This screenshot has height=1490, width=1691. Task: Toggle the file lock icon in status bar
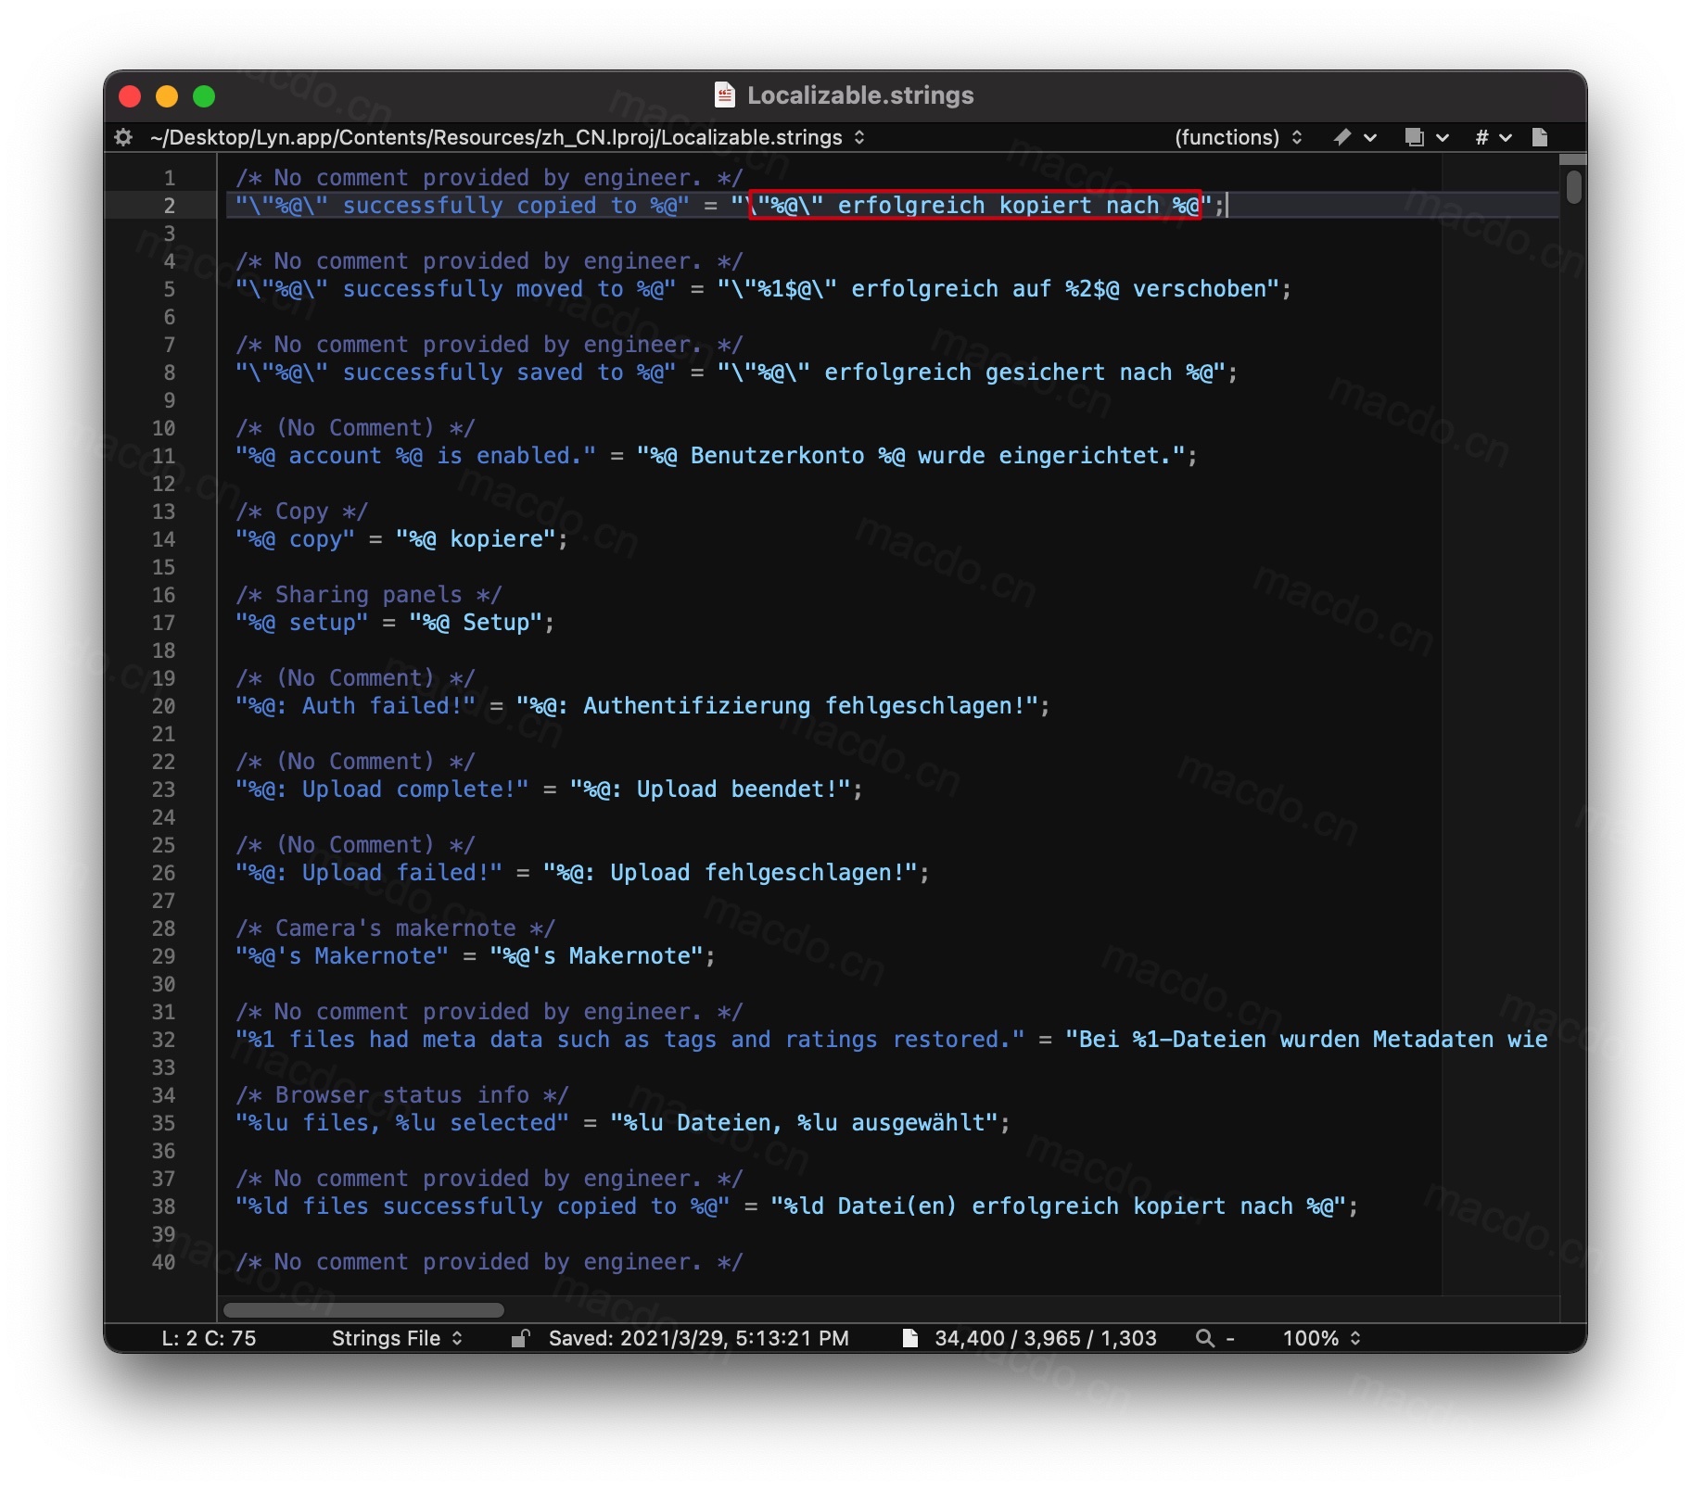520,1338
